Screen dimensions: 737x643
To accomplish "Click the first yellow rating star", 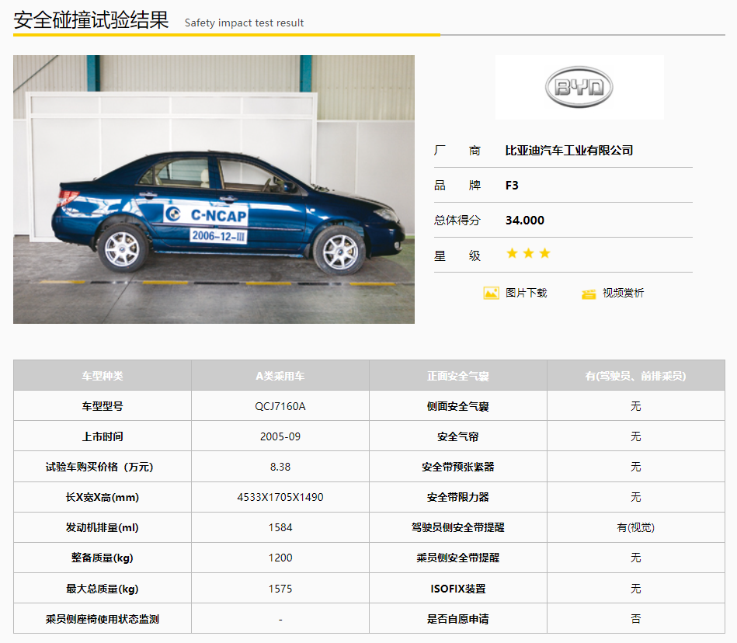I will point(513,253).
